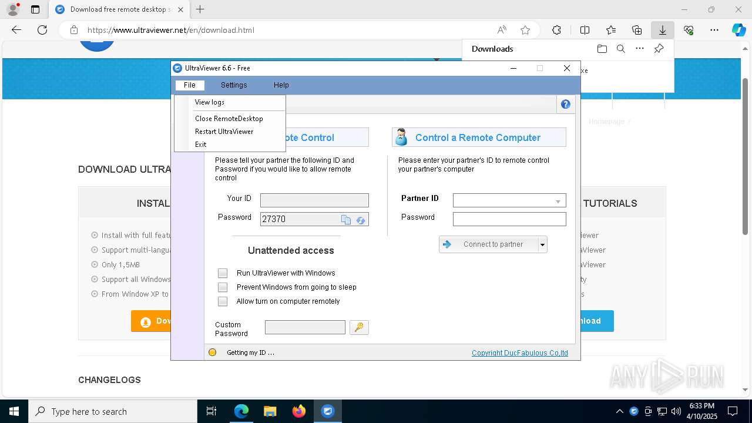Click the volume icon in system tray
This screenshot has width=752, height=423.
click(x=676, y=411)
